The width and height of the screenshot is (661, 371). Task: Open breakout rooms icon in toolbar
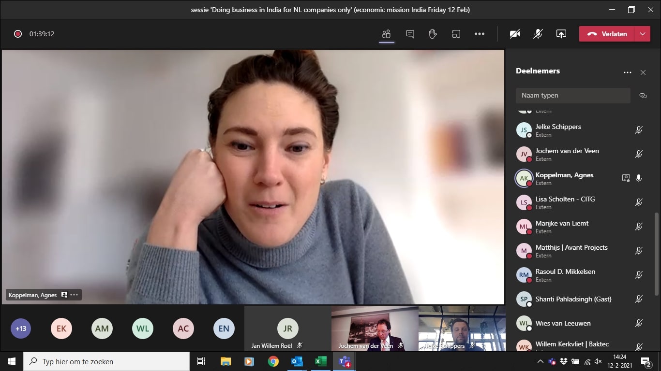pos(456,34)
